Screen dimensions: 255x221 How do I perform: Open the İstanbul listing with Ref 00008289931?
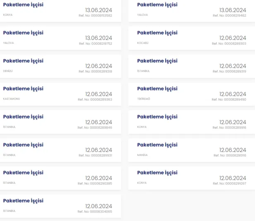(x=60, y=150)
